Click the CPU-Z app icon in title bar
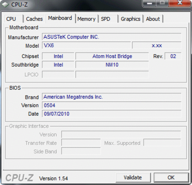 coord(5,5)
